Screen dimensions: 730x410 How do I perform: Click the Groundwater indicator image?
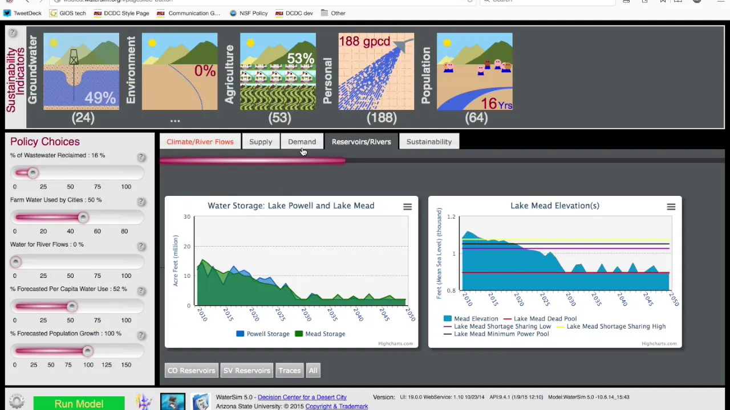pyautogui.click(x=81, y=71)
